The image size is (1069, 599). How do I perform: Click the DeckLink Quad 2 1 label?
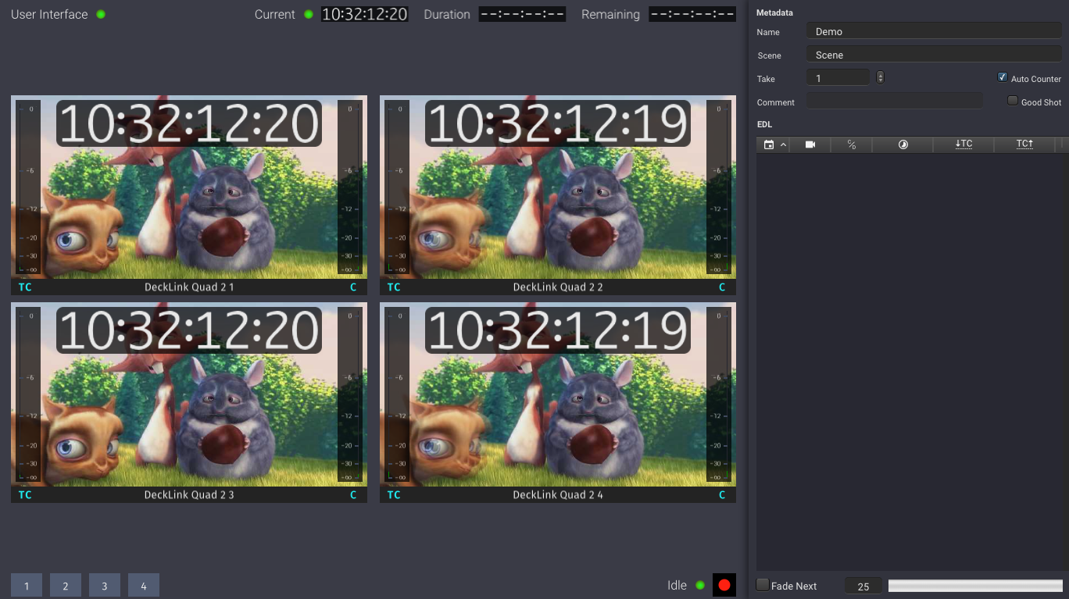(189, 287)
